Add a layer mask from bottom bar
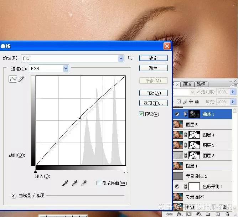The height and width of the screenshot is (217, 238). tap(189, 214)
